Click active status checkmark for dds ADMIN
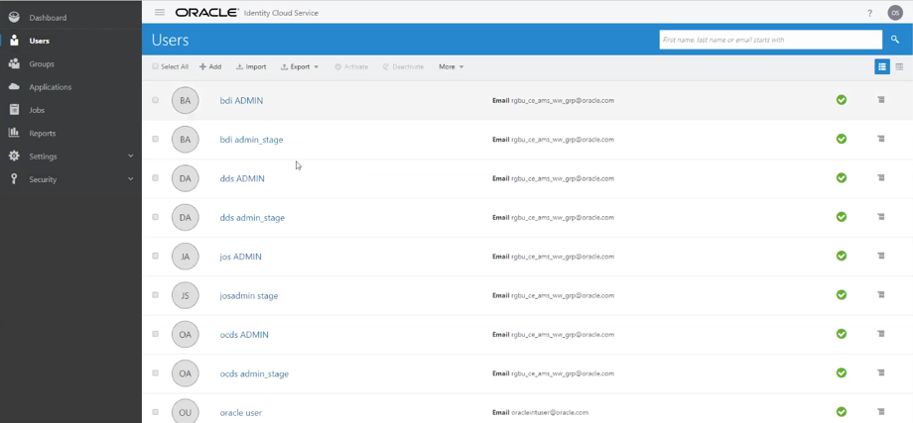Image resolution: width=913 pixels, height=423 pixels. (x=842, y=177)
